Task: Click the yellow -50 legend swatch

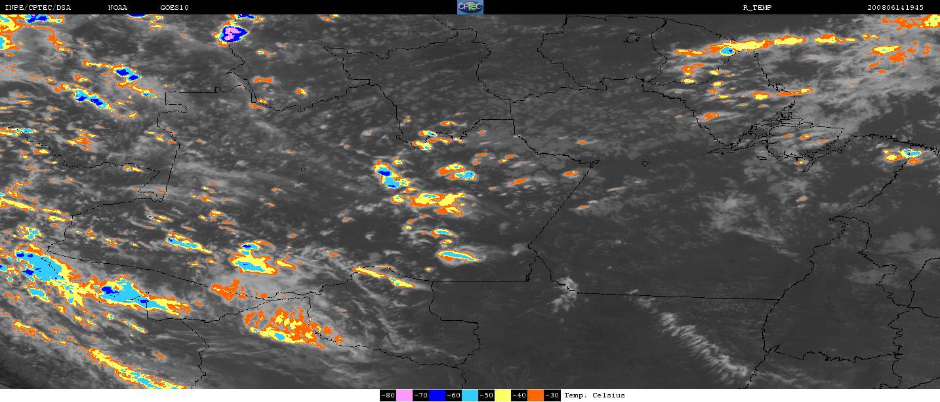Action: [x=503, y=395]
